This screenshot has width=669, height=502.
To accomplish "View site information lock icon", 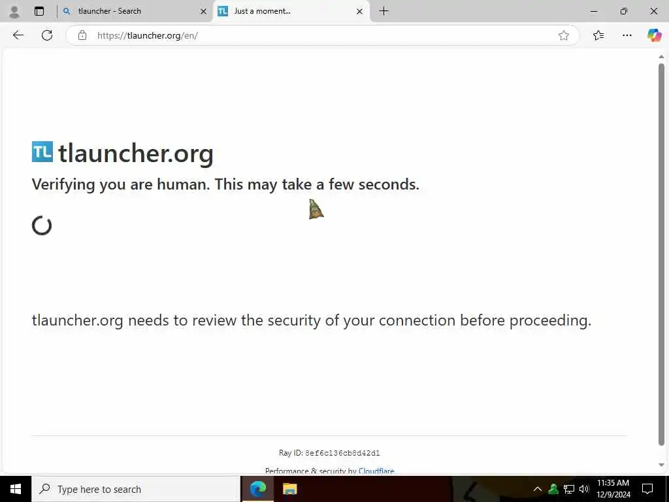I will 82,35.
